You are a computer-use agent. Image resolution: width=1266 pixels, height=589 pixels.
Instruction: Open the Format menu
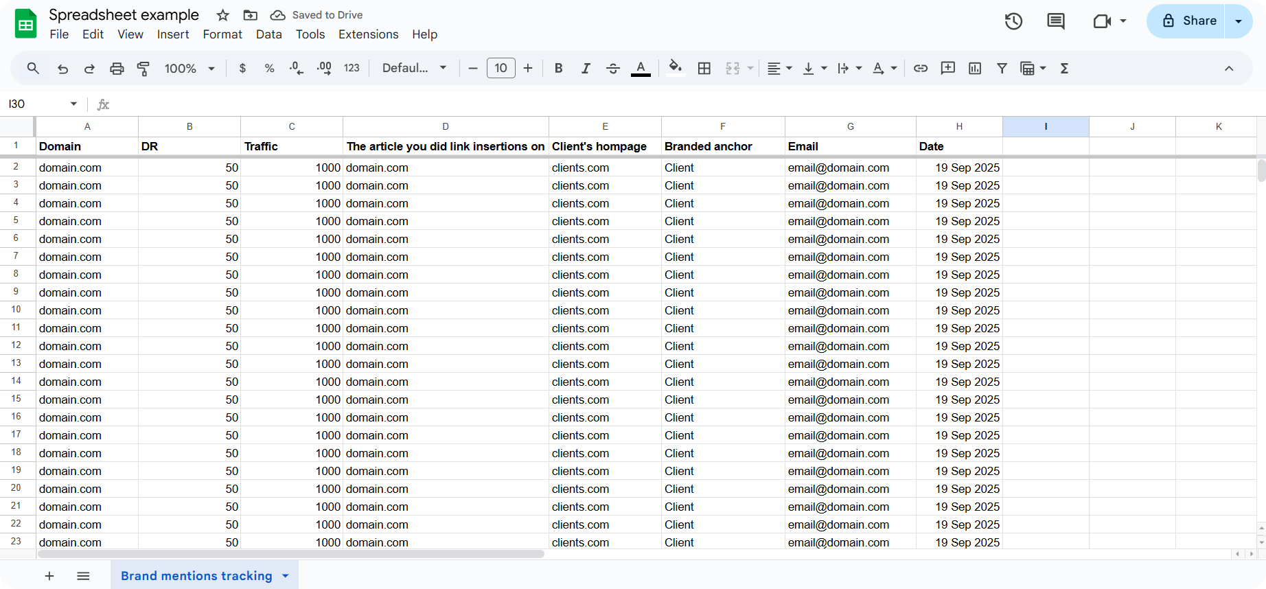coord(222,34)
